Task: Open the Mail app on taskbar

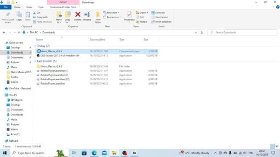Action: (104, 153)
